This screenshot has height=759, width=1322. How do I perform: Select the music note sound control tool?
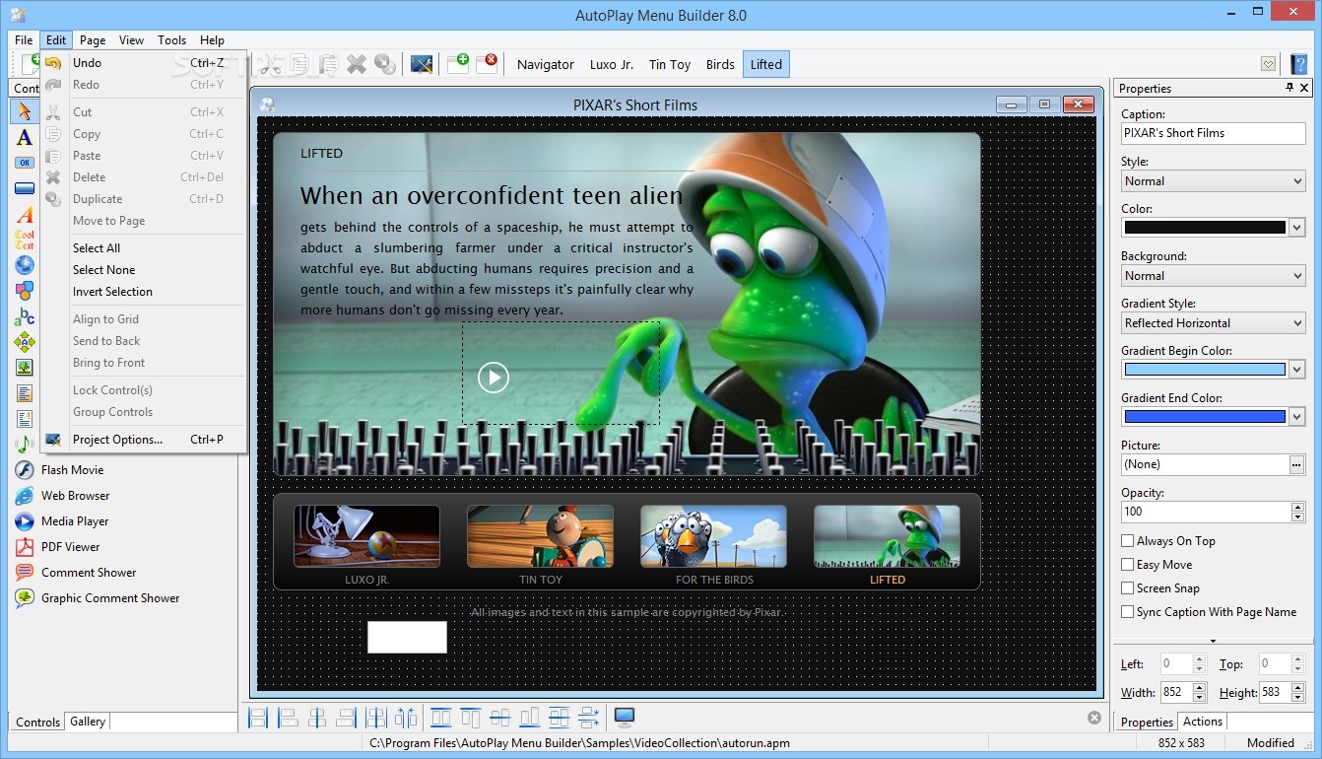pos(25,445)
